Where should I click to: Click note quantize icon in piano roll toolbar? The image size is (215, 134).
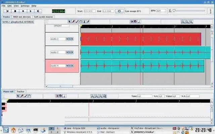(x=64, y=96)
